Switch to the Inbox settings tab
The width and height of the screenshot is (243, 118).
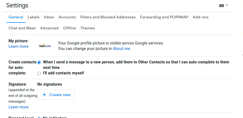tap(49, 17)
